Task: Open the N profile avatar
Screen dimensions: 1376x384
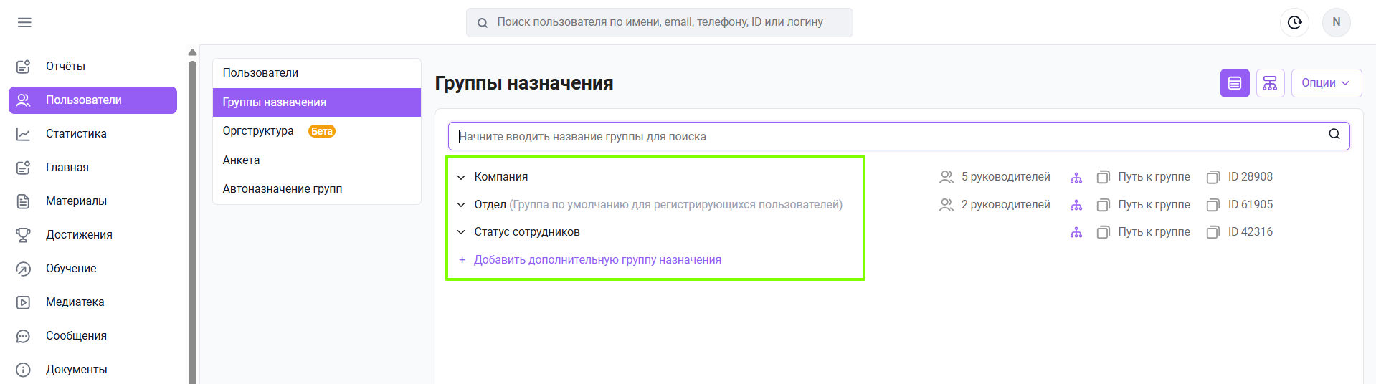Action: coord(1336,22)
